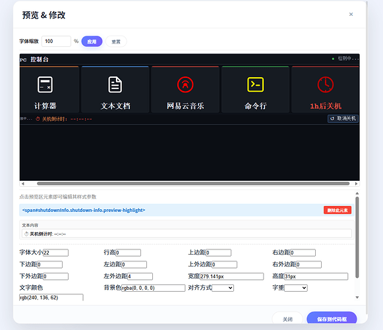This screenshot has width=383, height=330.
Task: Open the 对齐方式 alignment dropdown
Action: pyautogui.click(x=223, y=288)
